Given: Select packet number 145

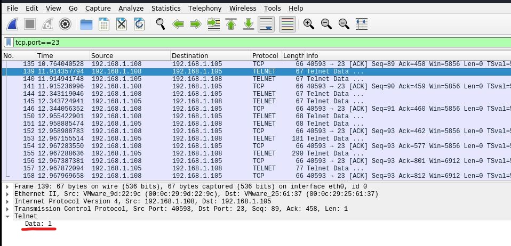Looking at the screenshot, I should click(x=256, y=102).
